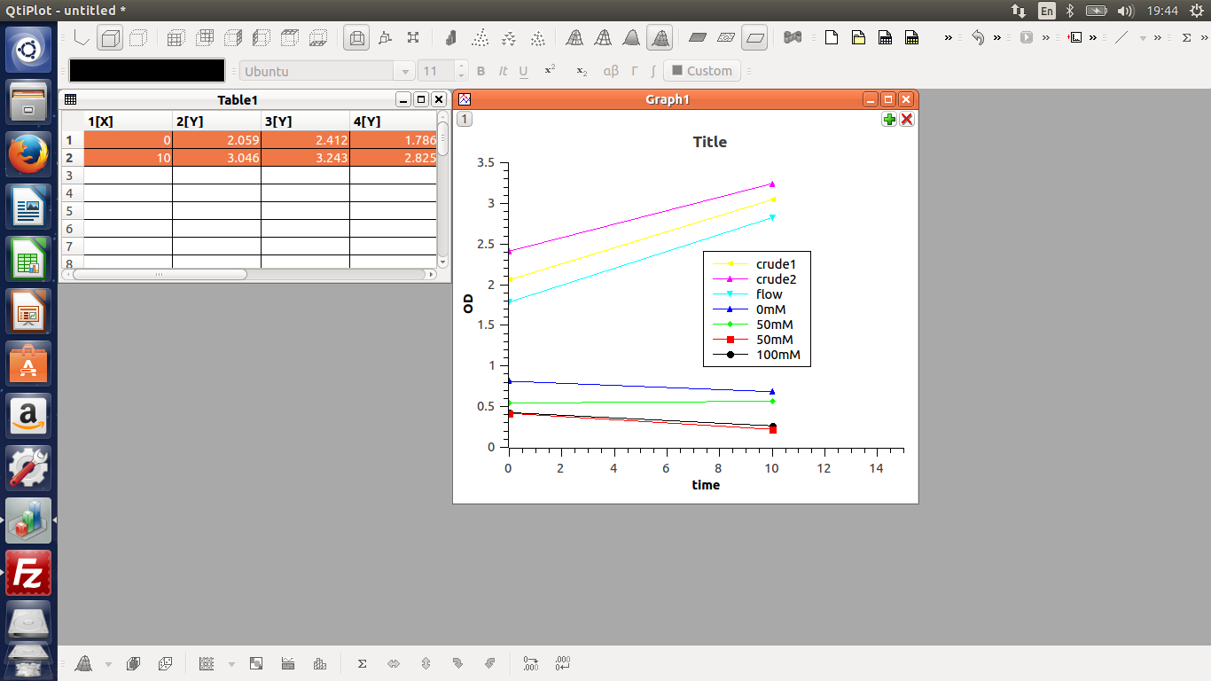Open Firefox from the Ubuntu launcher
This screenshot has width=1211, height=681.
[x=28, y=155]
